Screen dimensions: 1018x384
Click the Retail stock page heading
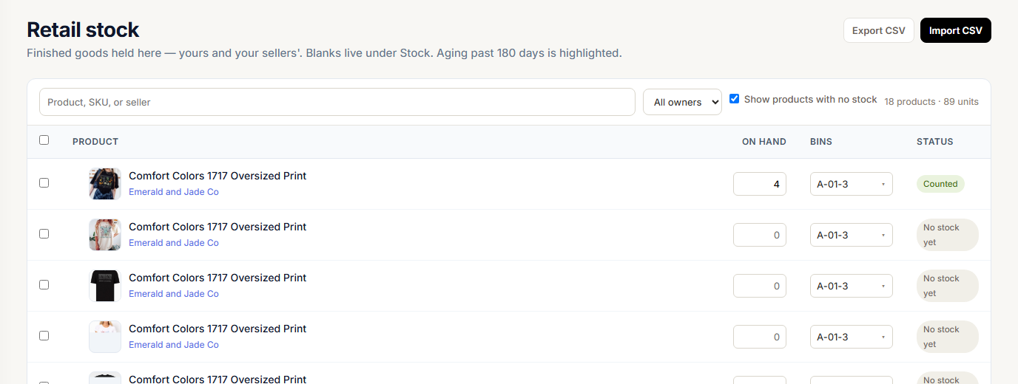(x=83, y=30)
